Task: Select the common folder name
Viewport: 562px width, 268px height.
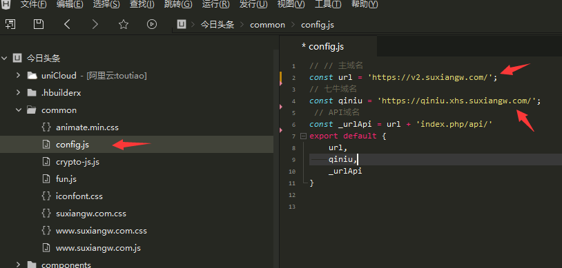Action: [x=59, y=110]
